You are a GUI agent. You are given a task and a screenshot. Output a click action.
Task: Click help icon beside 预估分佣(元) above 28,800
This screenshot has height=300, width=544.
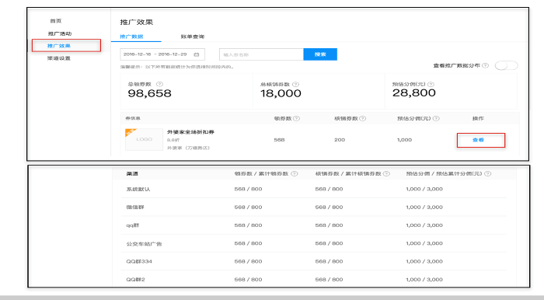(x=431, y=84)
